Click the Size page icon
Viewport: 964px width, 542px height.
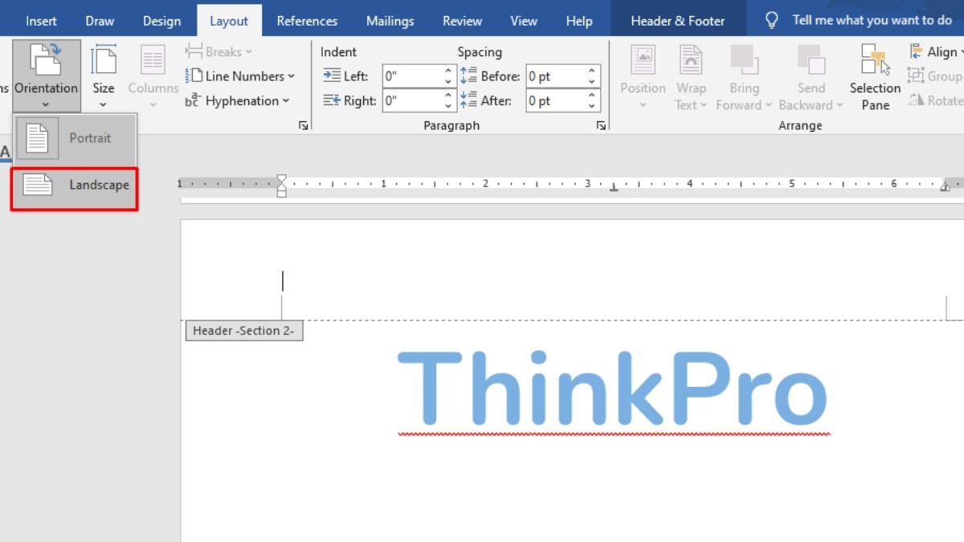pos(104,60)
